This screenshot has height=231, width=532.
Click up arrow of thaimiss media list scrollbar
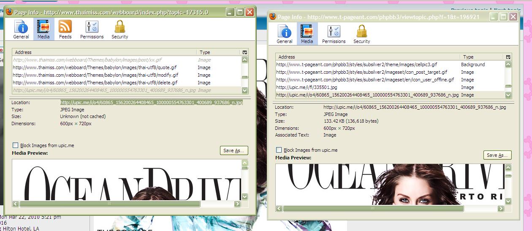click(245, 60)
